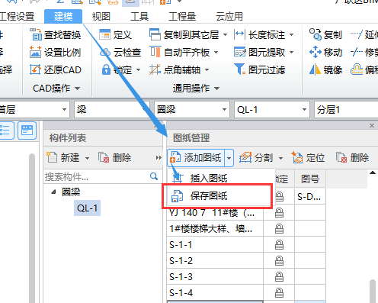Viewport: 378px width, 303px height.
Task: Click the 点角辅轴 icon
Action: click(x=155, y=69)
